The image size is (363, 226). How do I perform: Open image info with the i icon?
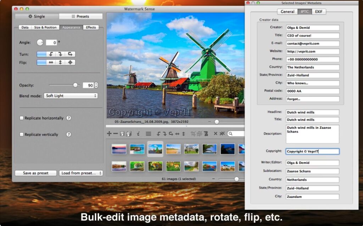(x=138, y=134)
